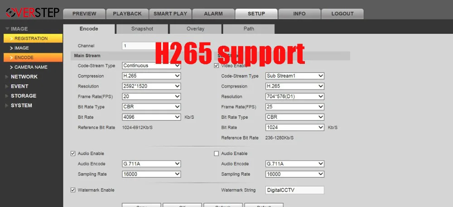
Task: Open Sub Stream Frame Rate dropdown showing 25
Action: tap(295, 107)
